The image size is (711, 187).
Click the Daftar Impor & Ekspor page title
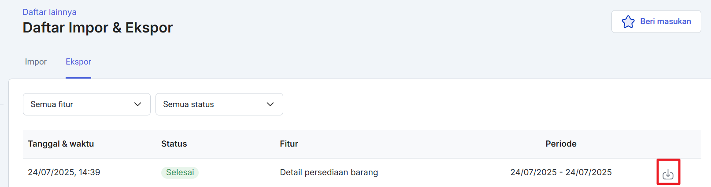point(98,28)
